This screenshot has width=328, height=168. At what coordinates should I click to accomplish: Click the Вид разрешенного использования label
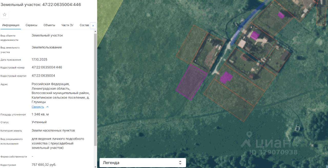tap(12, 141)
